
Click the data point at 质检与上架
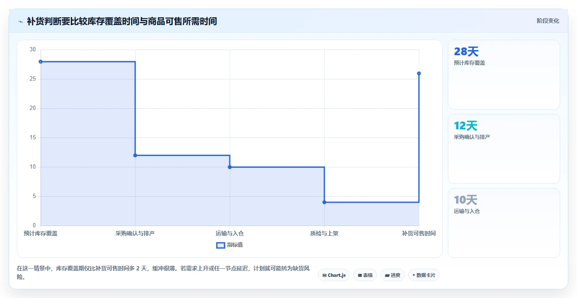324,202
